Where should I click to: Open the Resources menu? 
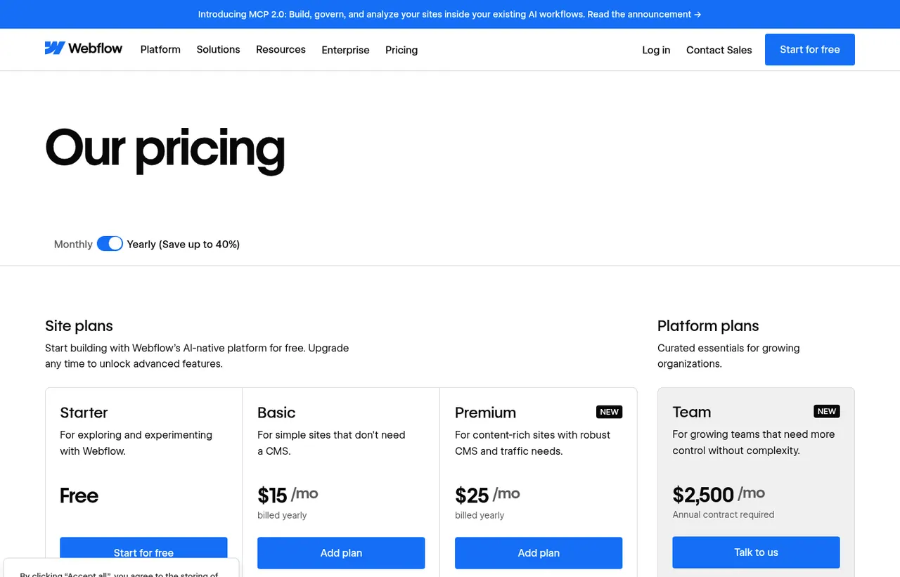[281, 50]
